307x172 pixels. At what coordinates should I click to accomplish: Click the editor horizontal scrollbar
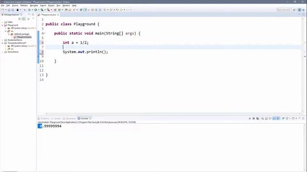[x=173, y=114]
